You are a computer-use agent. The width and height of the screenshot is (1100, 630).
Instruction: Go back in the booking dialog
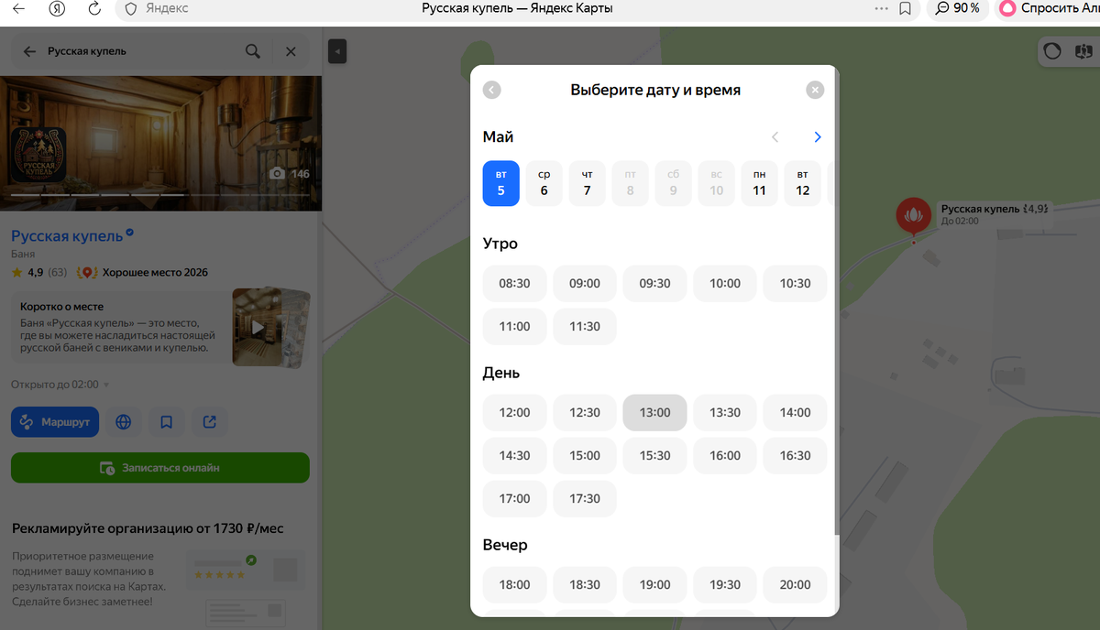(492, 90)
